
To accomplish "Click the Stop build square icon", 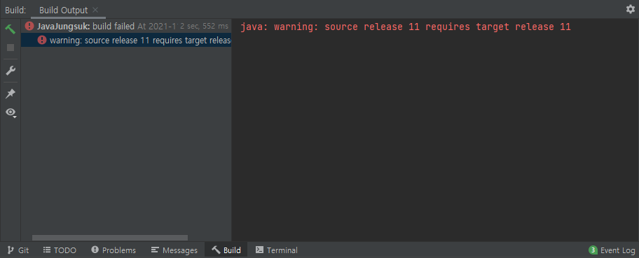I will click(x=11, y=48).
